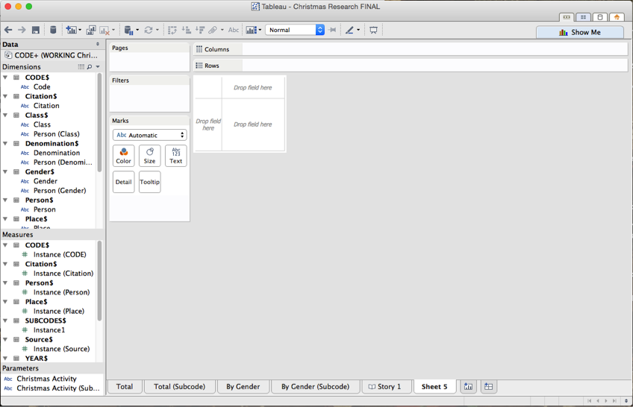This screenshot has width=633, height=407.
Task: Click the Size button on Marks card
Action: pyautogui.click(x=150, y=156)
